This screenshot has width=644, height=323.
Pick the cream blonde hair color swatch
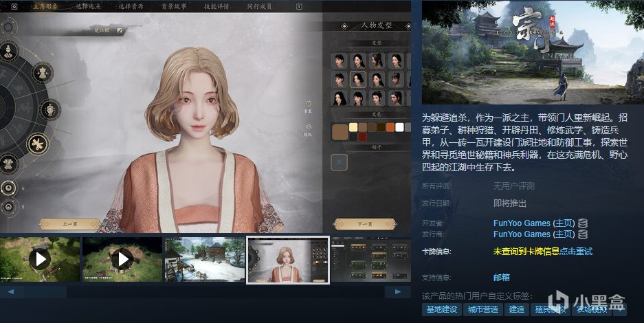[x=353, y=127]
